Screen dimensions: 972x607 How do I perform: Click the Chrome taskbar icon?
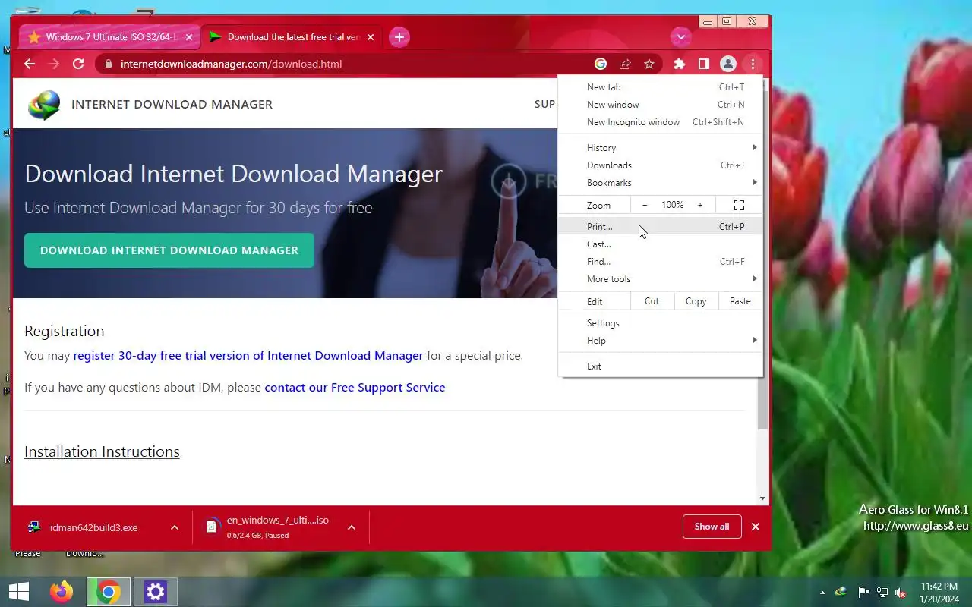pyautogui.click(x=109, y=592)
